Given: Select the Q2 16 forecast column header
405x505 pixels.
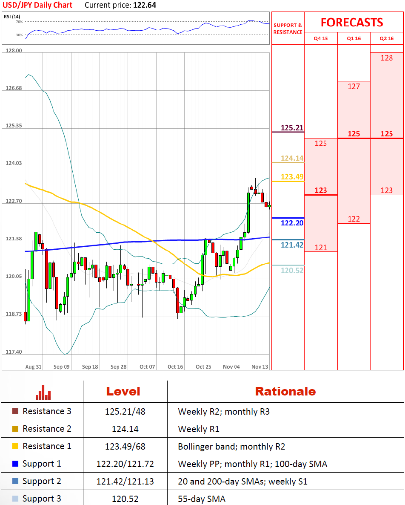Looking at the screenshot, I should tap(387, 38).
